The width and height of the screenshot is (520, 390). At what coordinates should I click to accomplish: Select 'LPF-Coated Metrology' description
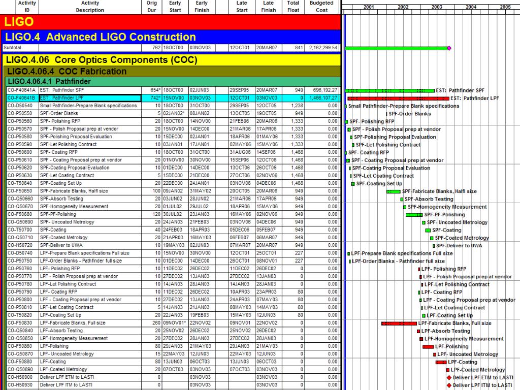coord(63,370)
